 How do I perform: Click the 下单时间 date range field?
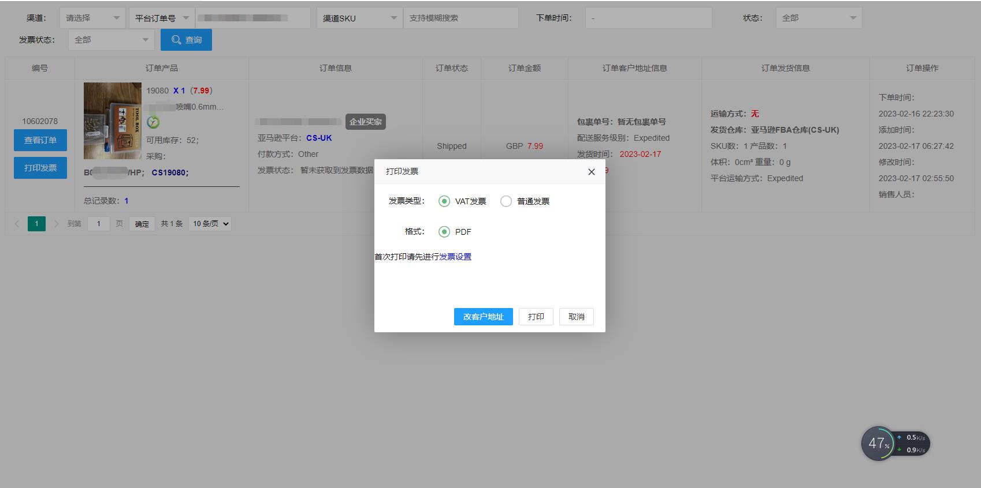coord(649,18)
